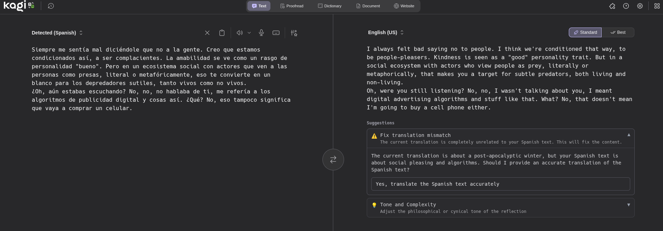Viewport: 663px width, 231px height.
Task: Switch to the Text tab
Action: click(259, 6)
